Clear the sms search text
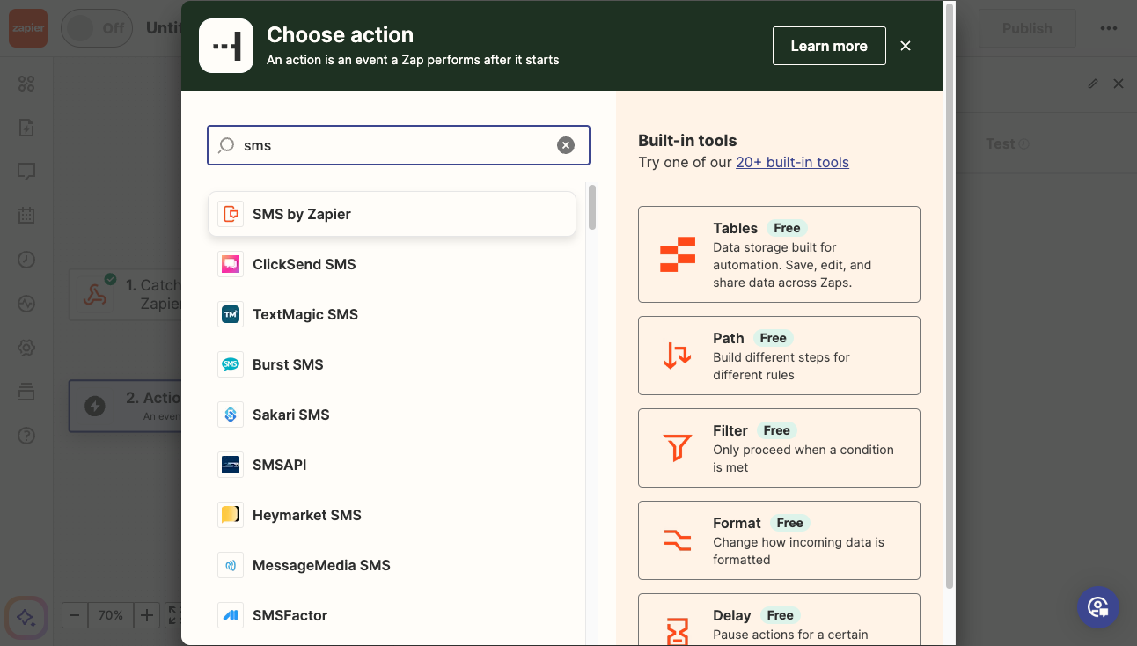1137x646 pixels. tap(566, 145)
